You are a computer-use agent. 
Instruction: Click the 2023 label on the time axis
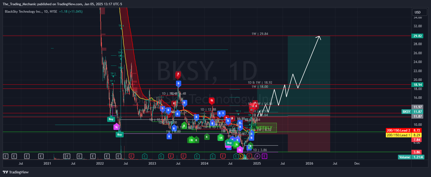click(x=152, y=164)
